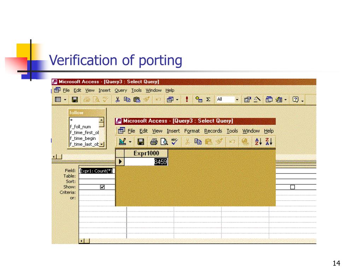Click record selector arrow beside 3459

pos(120,161)
